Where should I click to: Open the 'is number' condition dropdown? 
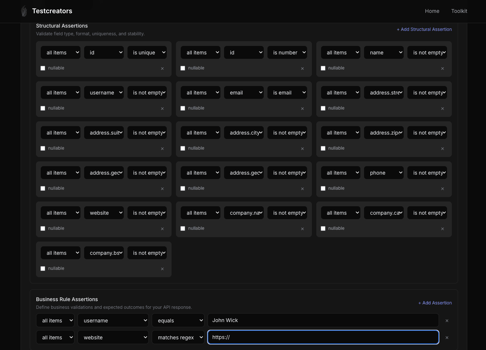[287, 53]
